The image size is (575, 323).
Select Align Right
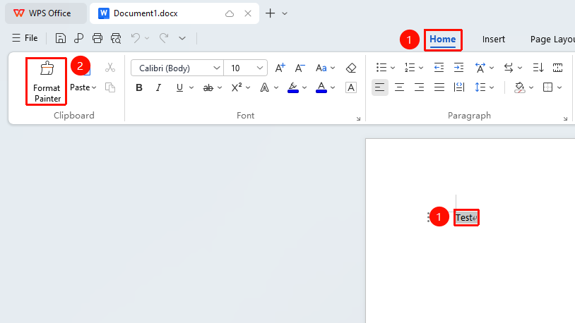[419, 87]
